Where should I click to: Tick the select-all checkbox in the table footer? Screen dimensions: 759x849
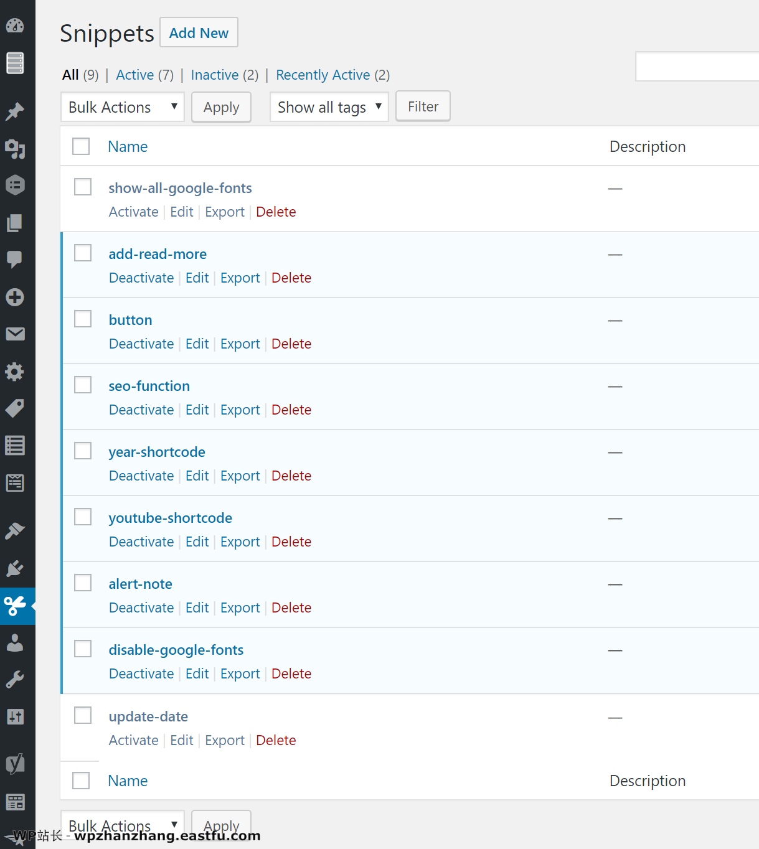coord(81,781)
